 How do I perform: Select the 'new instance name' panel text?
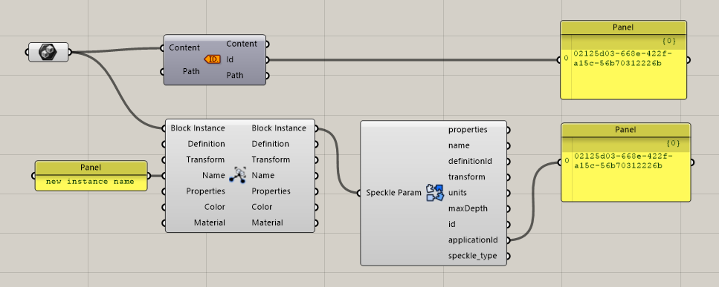coord(90,182)
